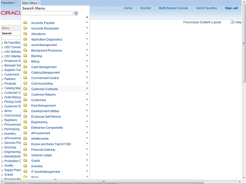Click the Search Menu input field
The height and width of the screenshot is (184, 246).
pos(47,13)
